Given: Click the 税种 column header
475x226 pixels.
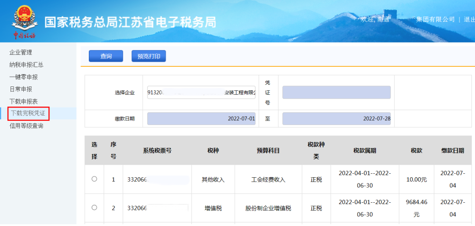Looking at the screenshot, I should click(213, 151).
